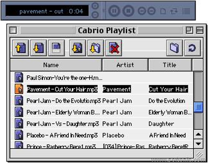Click the blue folder toolbar button
Viewport: 208px width, 163px height.
(x=175, y=48)
